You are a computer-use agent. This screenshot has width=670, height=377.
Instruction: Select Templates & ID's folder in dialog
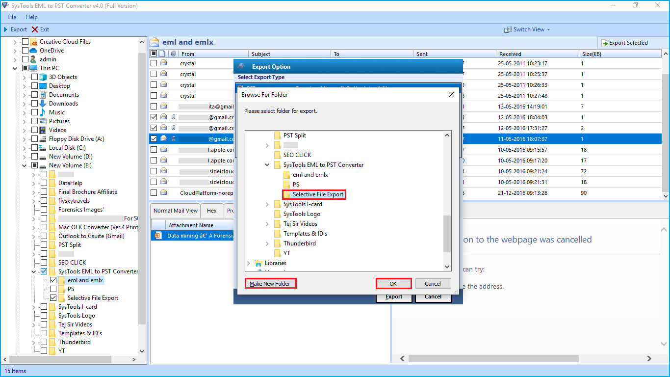305,234
